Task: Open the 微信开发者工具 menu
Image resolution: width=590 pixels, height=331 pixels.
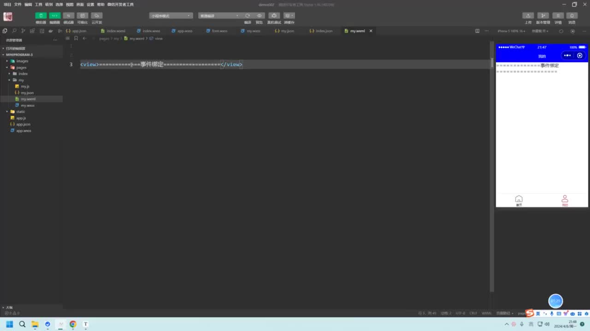Action: (120, 5)
